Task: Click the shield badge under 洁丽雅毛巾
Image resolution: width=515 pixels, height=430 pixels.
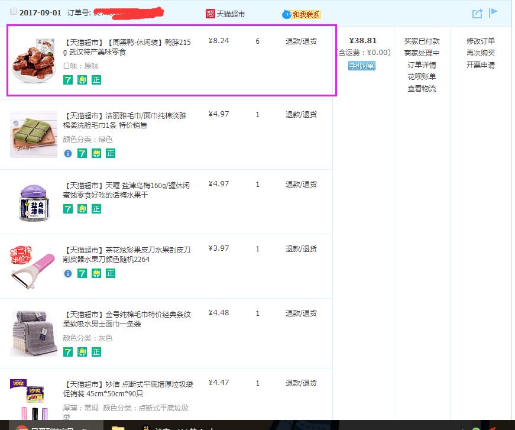Action: (96, 153)
